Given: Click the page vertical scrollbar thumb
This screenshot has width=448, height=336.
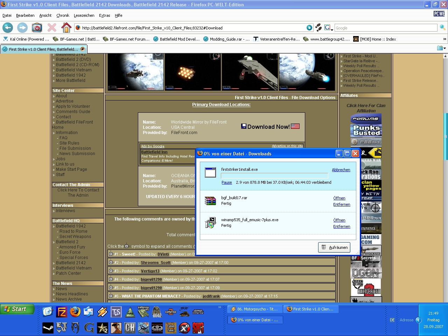Looking at the screenshot, I should 446,136.
